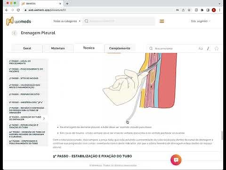Click the Wemeds logo
Image resolution: width=226 pixels, height=170 pixels.
[19, 21]
